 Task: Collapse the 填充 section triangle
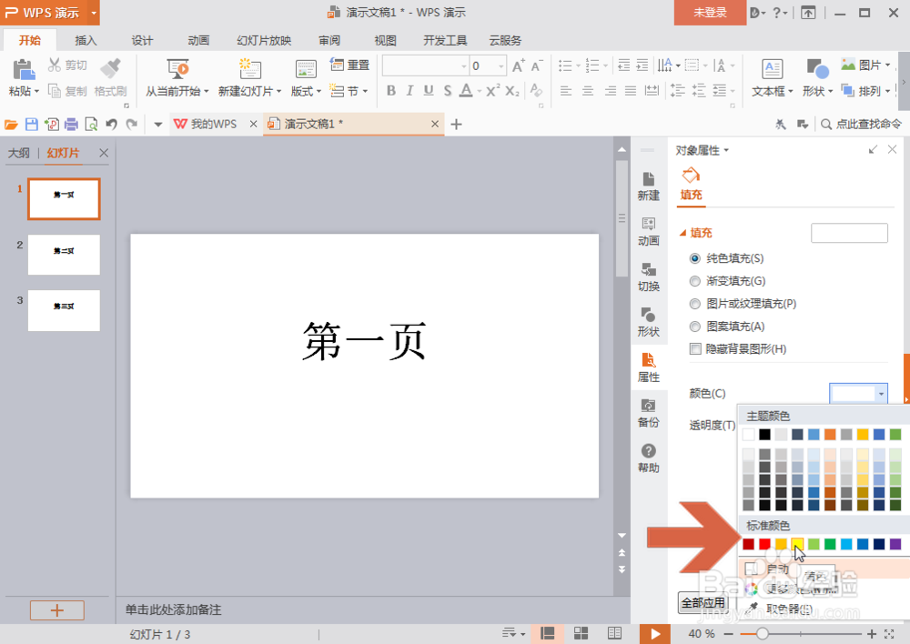682,233
